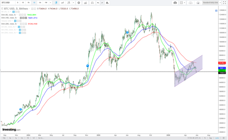Screen dimensions: 228x140
Task: Toggle fullscreen chart mode
Action: coord(225,3)
